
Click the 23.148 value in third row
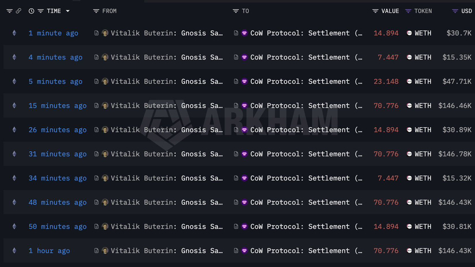(x=386, y=81)
